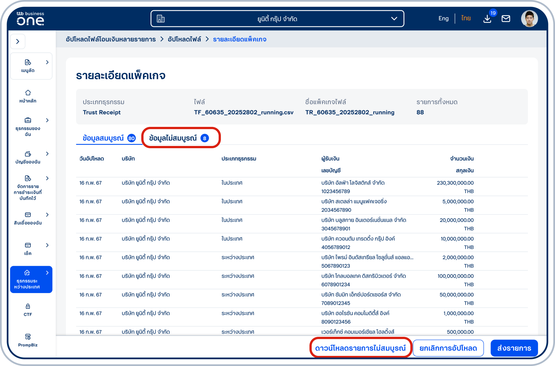This screenshot has width=555, height=366.
Task: Open the profile avatar picture
Action: tap(529, 19)
